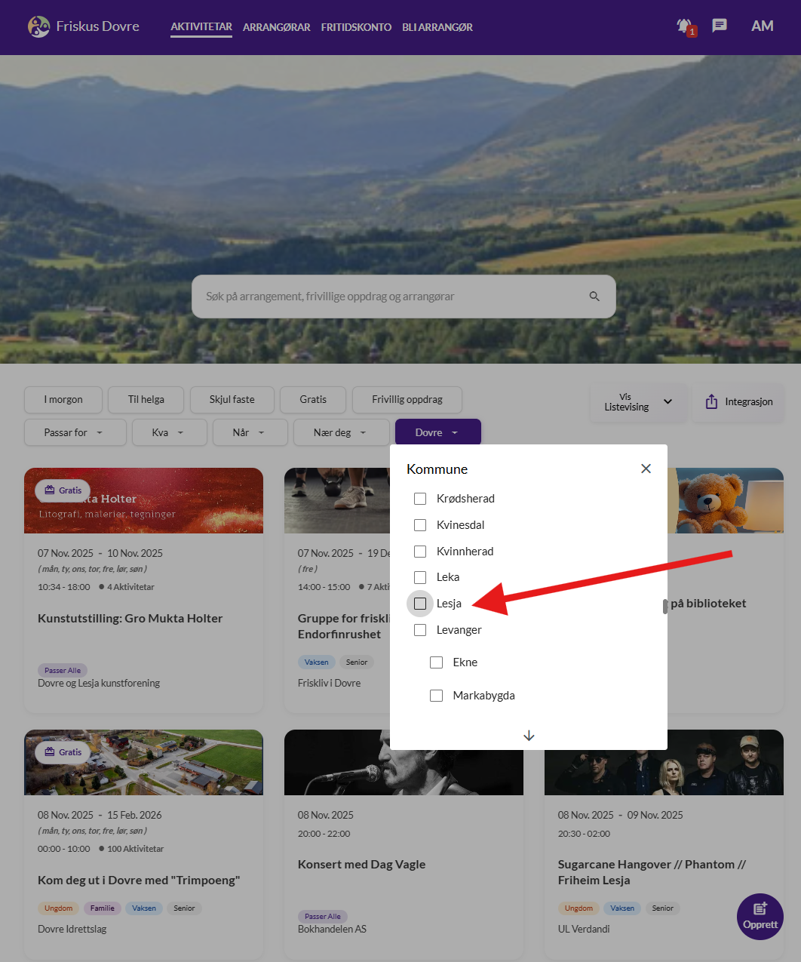
Task: Click the Friskus Dovre logo icon
Action: tap(38, 27)
